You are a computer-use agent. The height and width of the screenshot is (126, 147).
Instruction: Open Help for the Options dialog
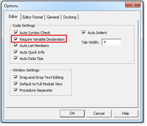click(126, 113)
